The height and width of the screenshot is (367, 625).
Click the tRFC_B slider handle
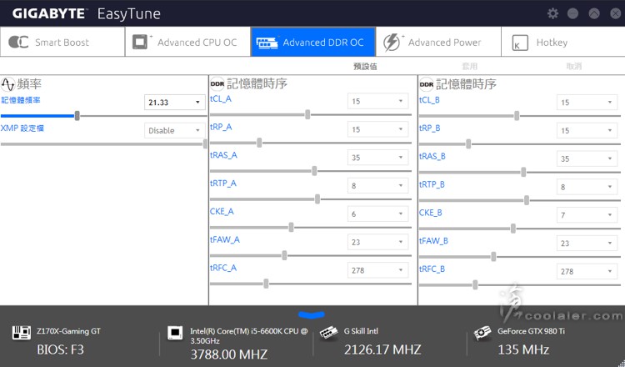(x=475, y=284)
